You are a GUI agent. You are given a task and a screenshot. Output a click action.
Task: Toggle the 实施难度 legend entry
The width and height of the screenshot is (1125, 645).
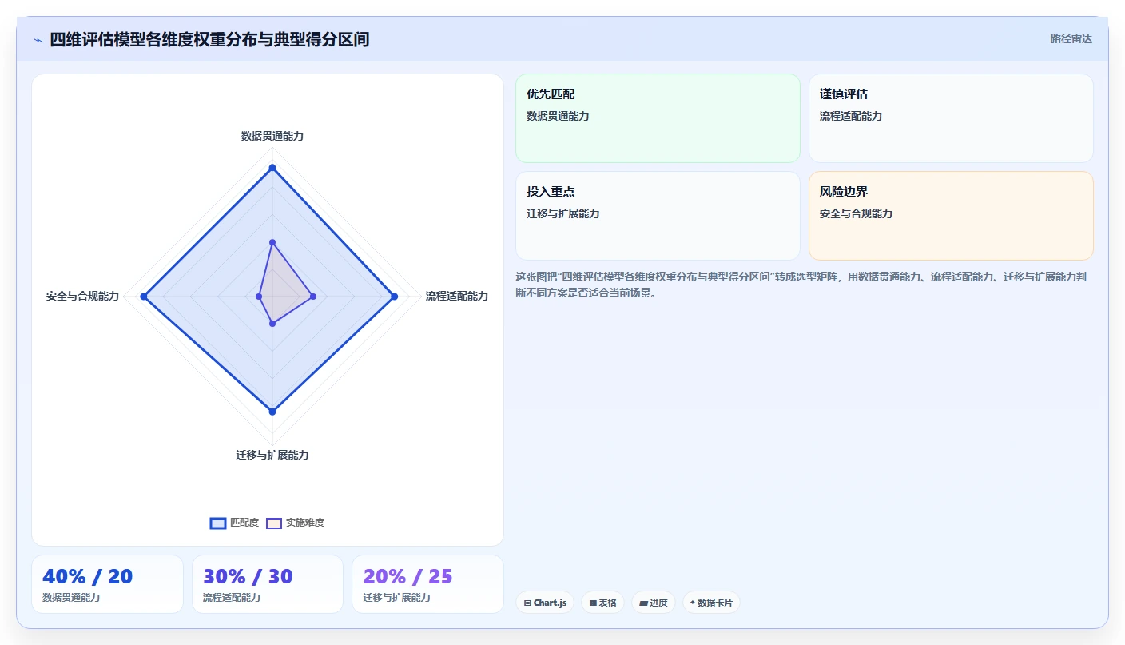pos(295,523)
